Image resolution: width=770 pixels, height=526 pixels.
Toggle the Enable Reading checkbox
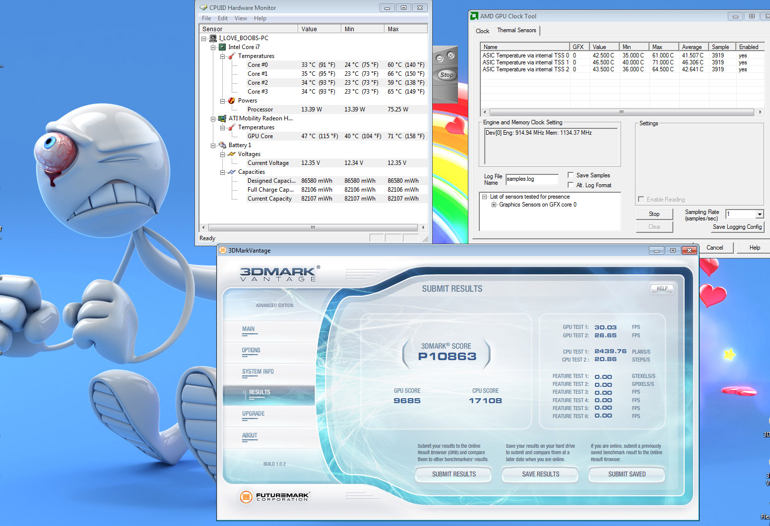(x=641, y=199)
